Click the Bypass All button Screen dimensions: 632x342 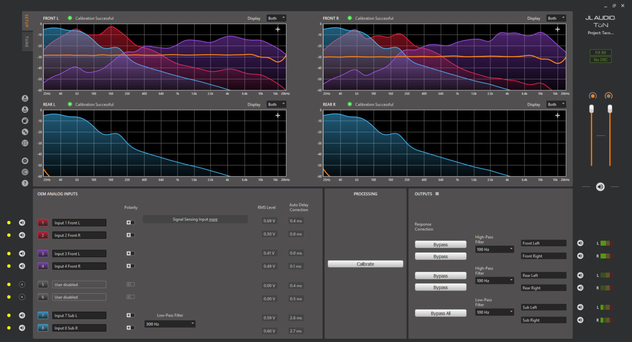click(441, 313)
